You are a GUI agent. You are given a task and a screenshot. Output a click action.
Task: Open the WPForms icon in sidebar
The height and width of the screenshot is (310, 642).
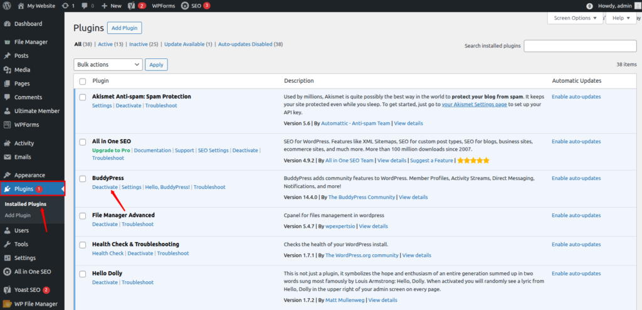(x=7, y=125)
